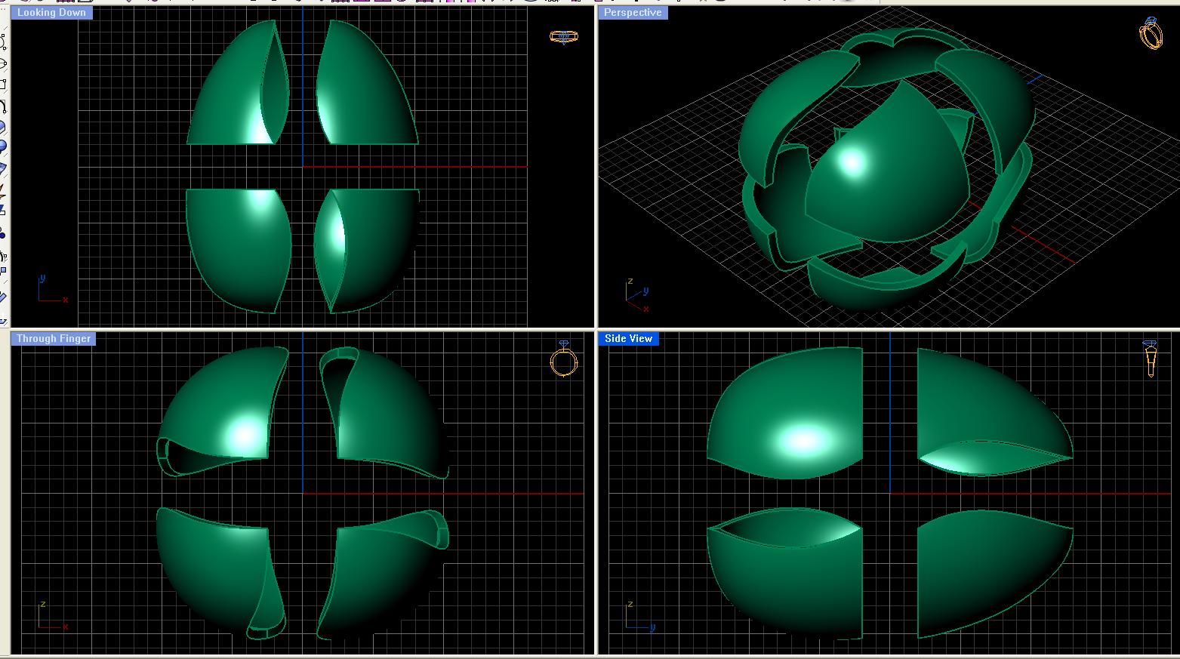Choose the Rectangle tool in left toolbar

pos(3,85)
